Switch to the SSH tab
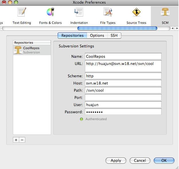Image resolution: width=179 pixels, height=169 pixels. click(x=114, y=36)
